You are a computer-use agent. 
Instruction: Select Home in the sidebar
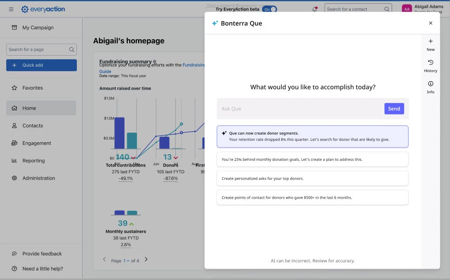click(41, 108)
